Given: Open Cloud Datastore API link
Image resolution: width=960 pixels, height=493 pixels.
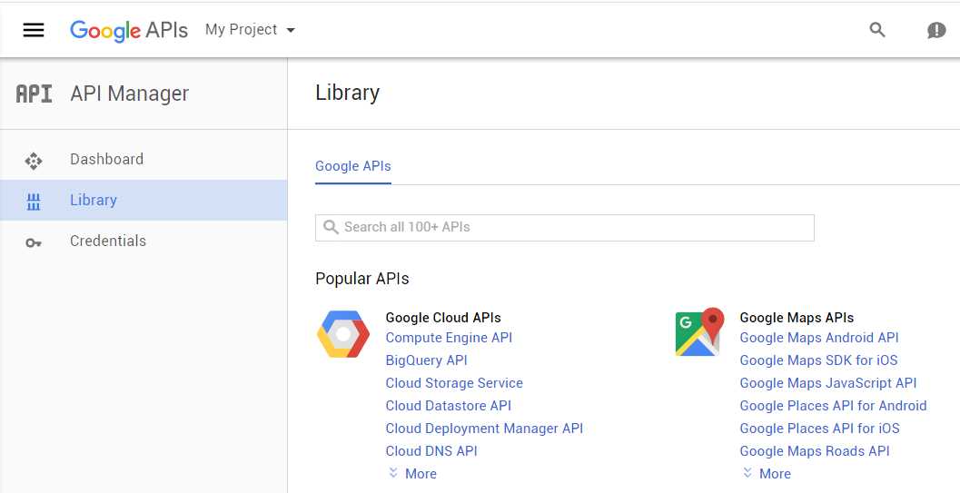Looking at the screenshot, I should [448, 406].
